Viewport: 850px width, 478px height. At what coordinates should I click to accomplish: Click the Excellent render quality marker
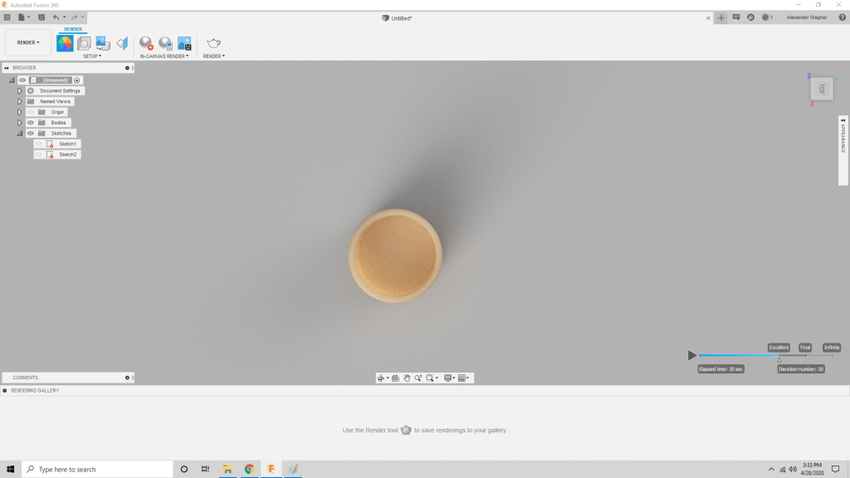[x=779, y=348]
